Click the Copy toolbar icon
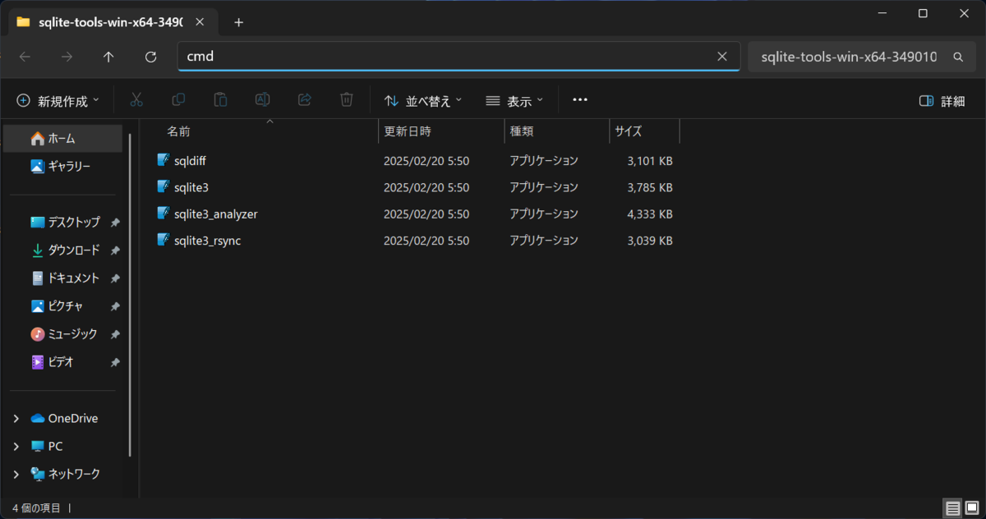 [x=178, y=100]
